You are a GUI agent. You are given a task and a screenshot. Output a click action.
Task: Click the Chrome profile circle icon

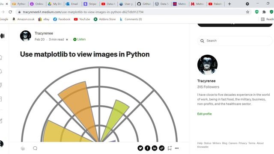(247, 4)
